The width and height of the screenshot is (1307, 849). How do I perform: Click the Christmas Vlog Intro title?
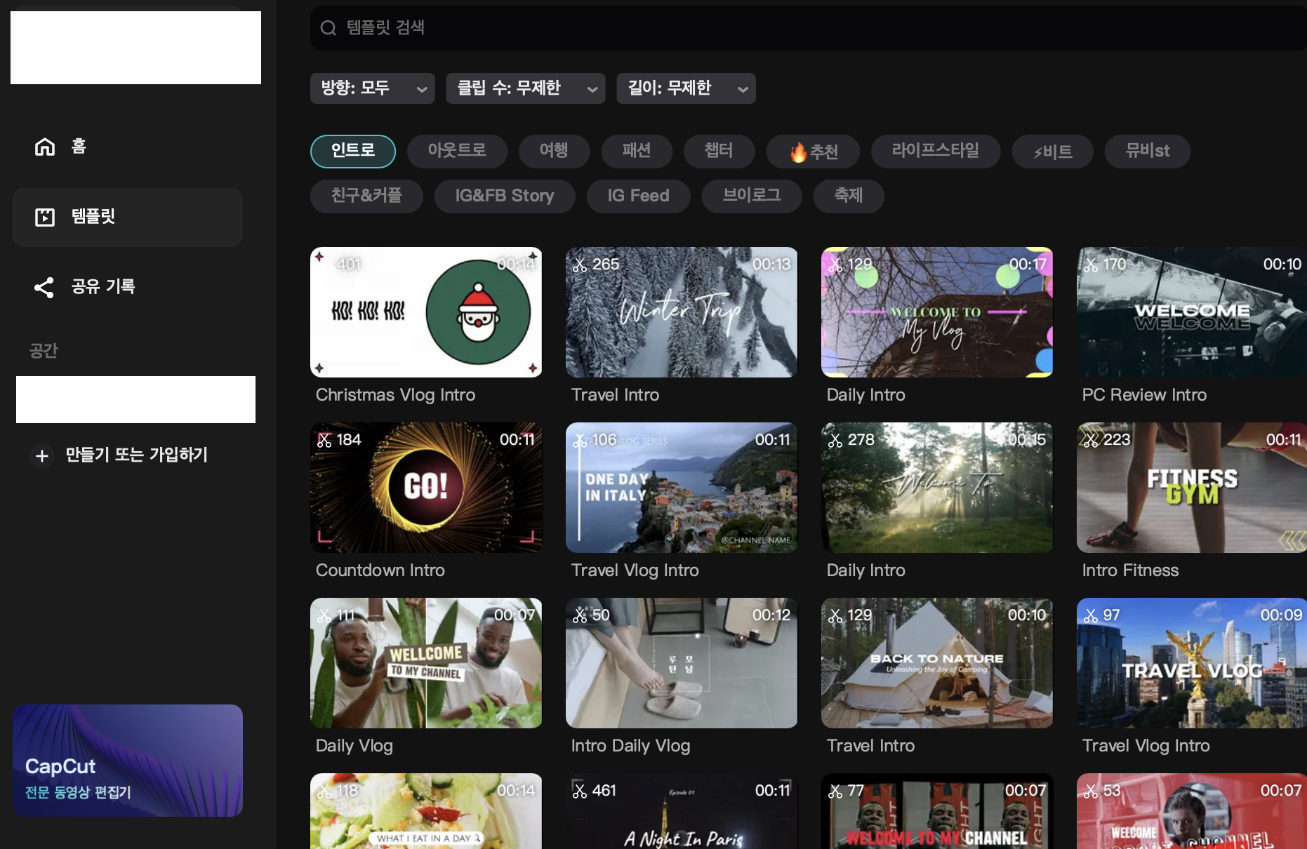[x=395, y=395]
